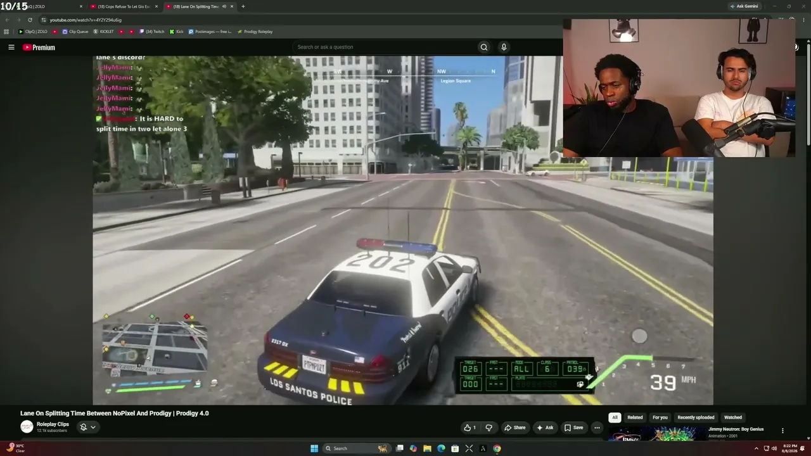Show hidden system tray icons chevron

[x=756, y=448]
